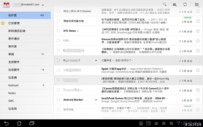The height and width of the screenshot is (127, 203).
Task: Tick checkbox for 三篇中文 email
Action: pyautogui.click(x=58, y=60)
